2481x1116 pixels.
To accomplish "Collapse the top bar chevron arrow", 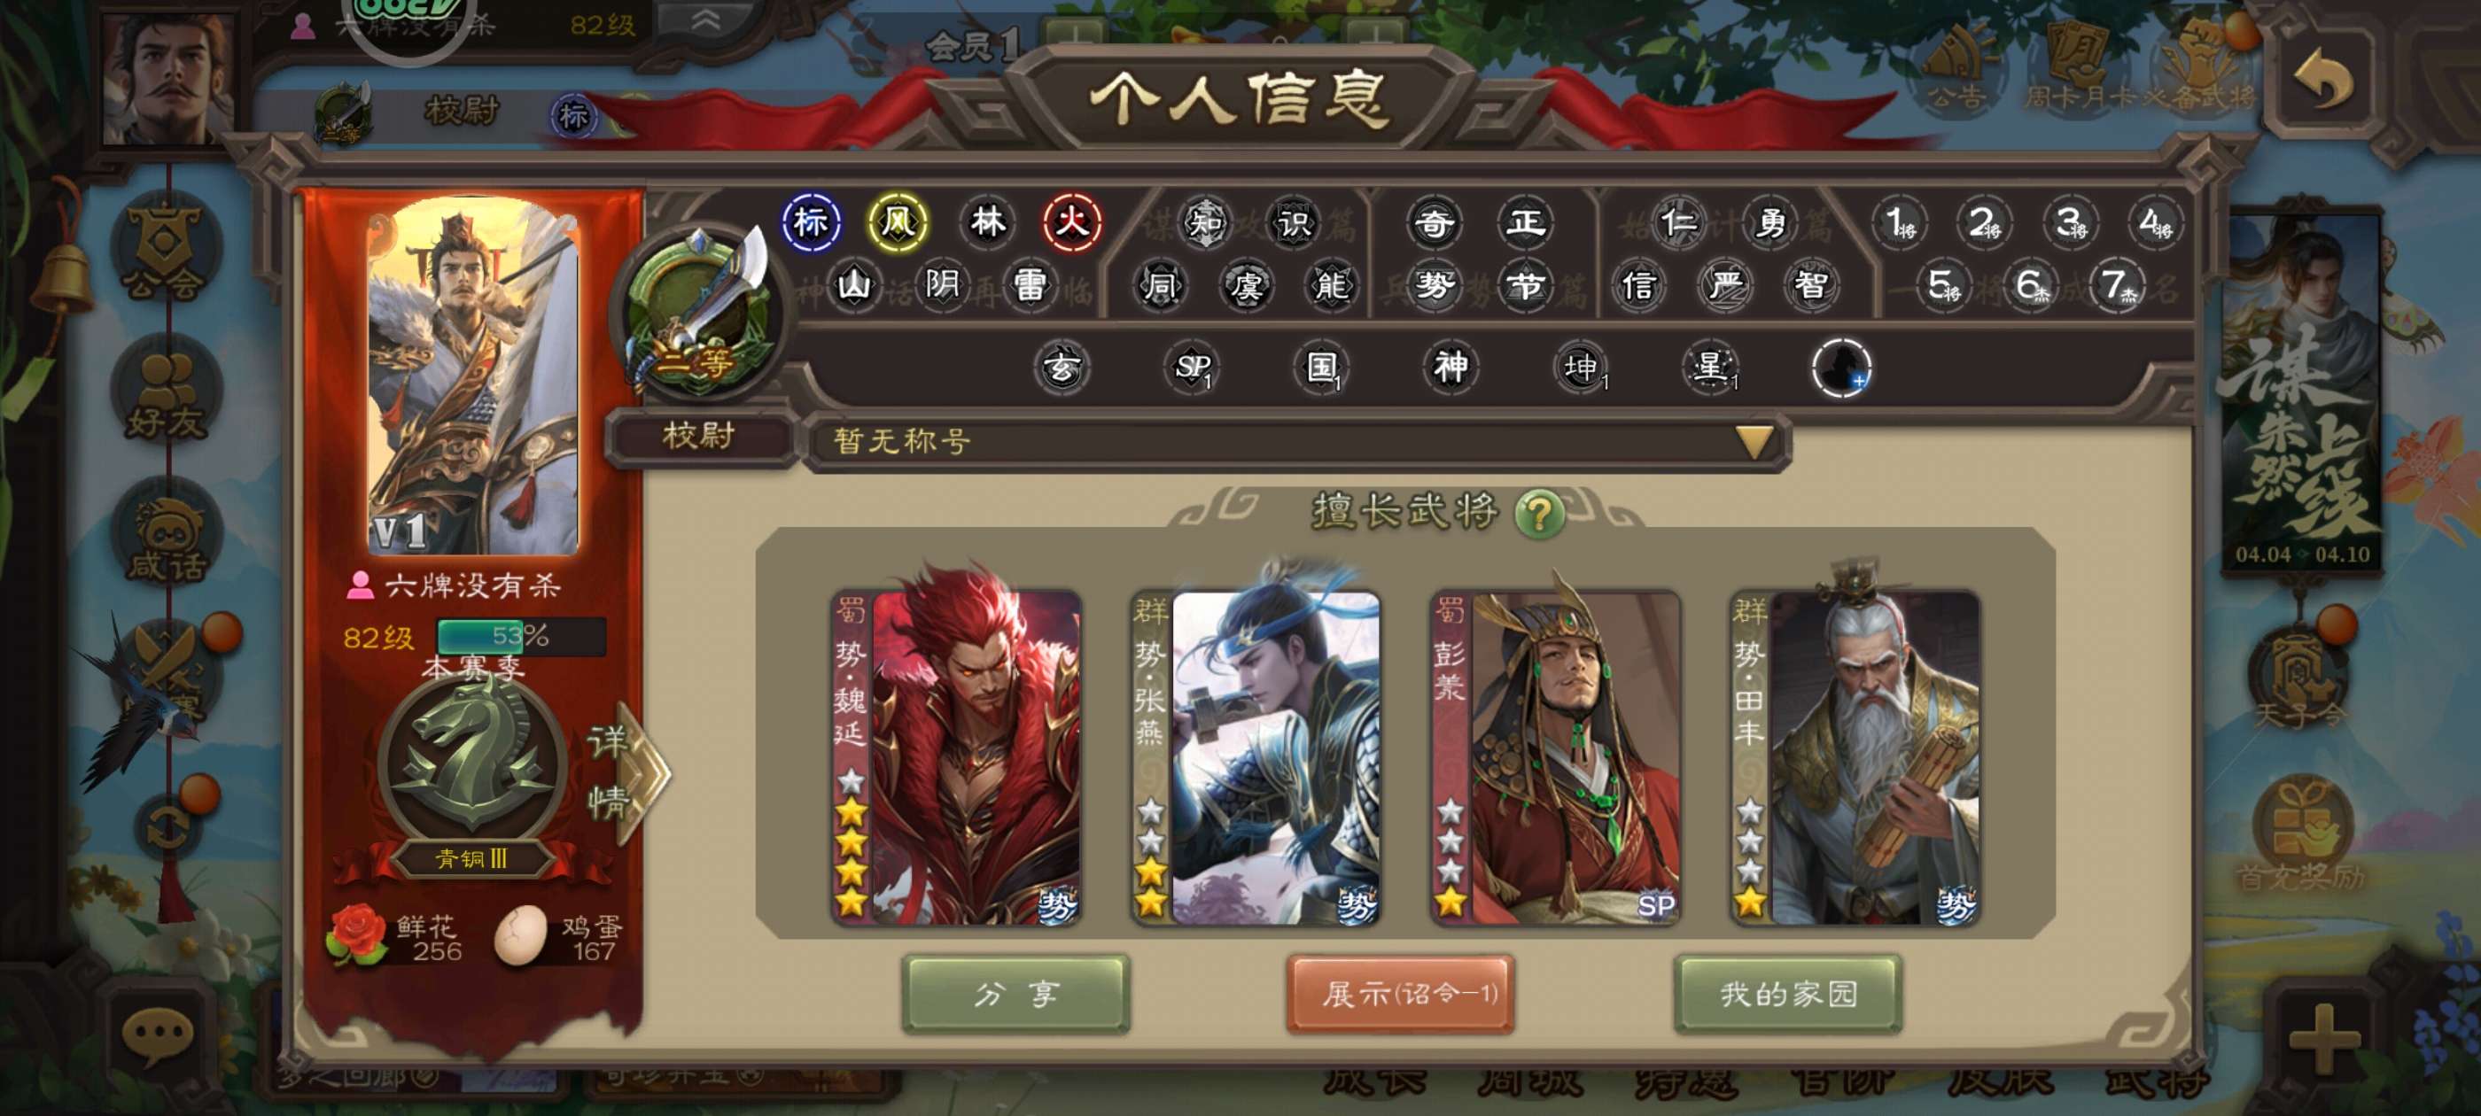I will coord(706,20).
